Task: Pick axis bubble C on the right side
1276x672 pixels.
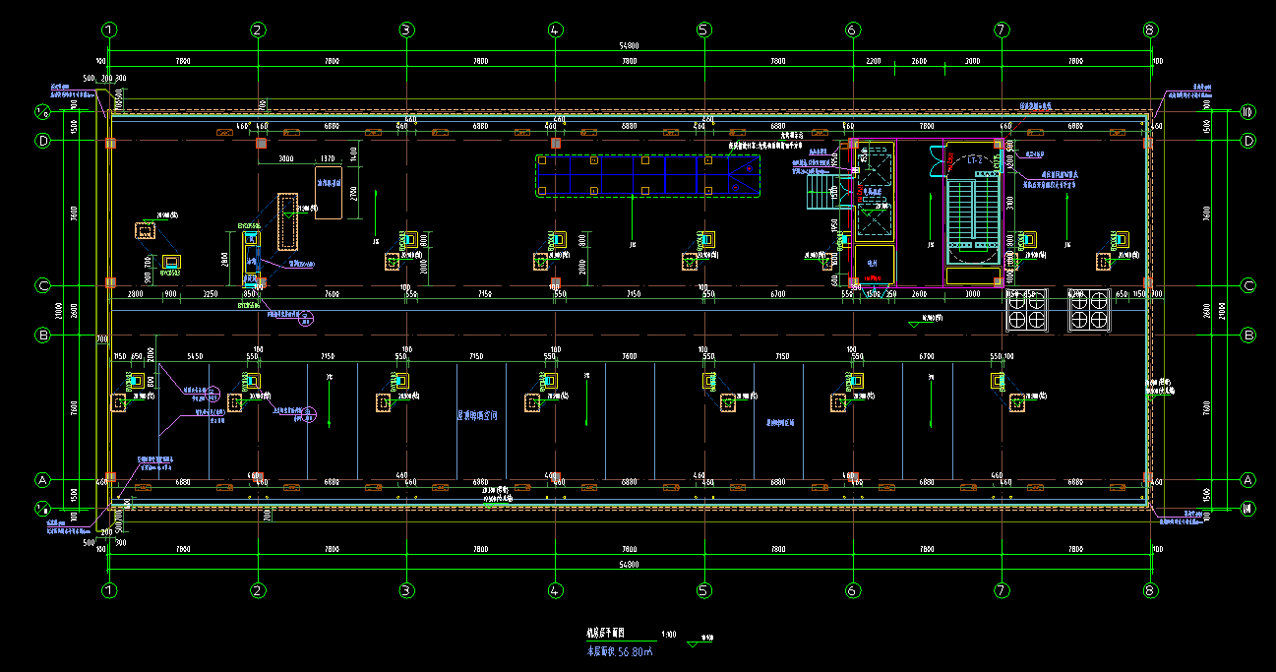Action: tap(1247, 285)
